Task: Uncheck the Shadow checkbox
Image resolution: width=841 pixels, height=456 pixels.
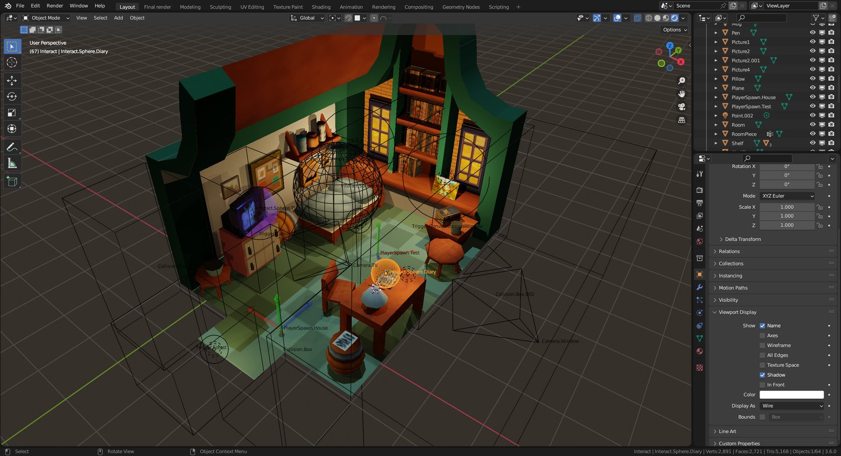Action: 762,375
